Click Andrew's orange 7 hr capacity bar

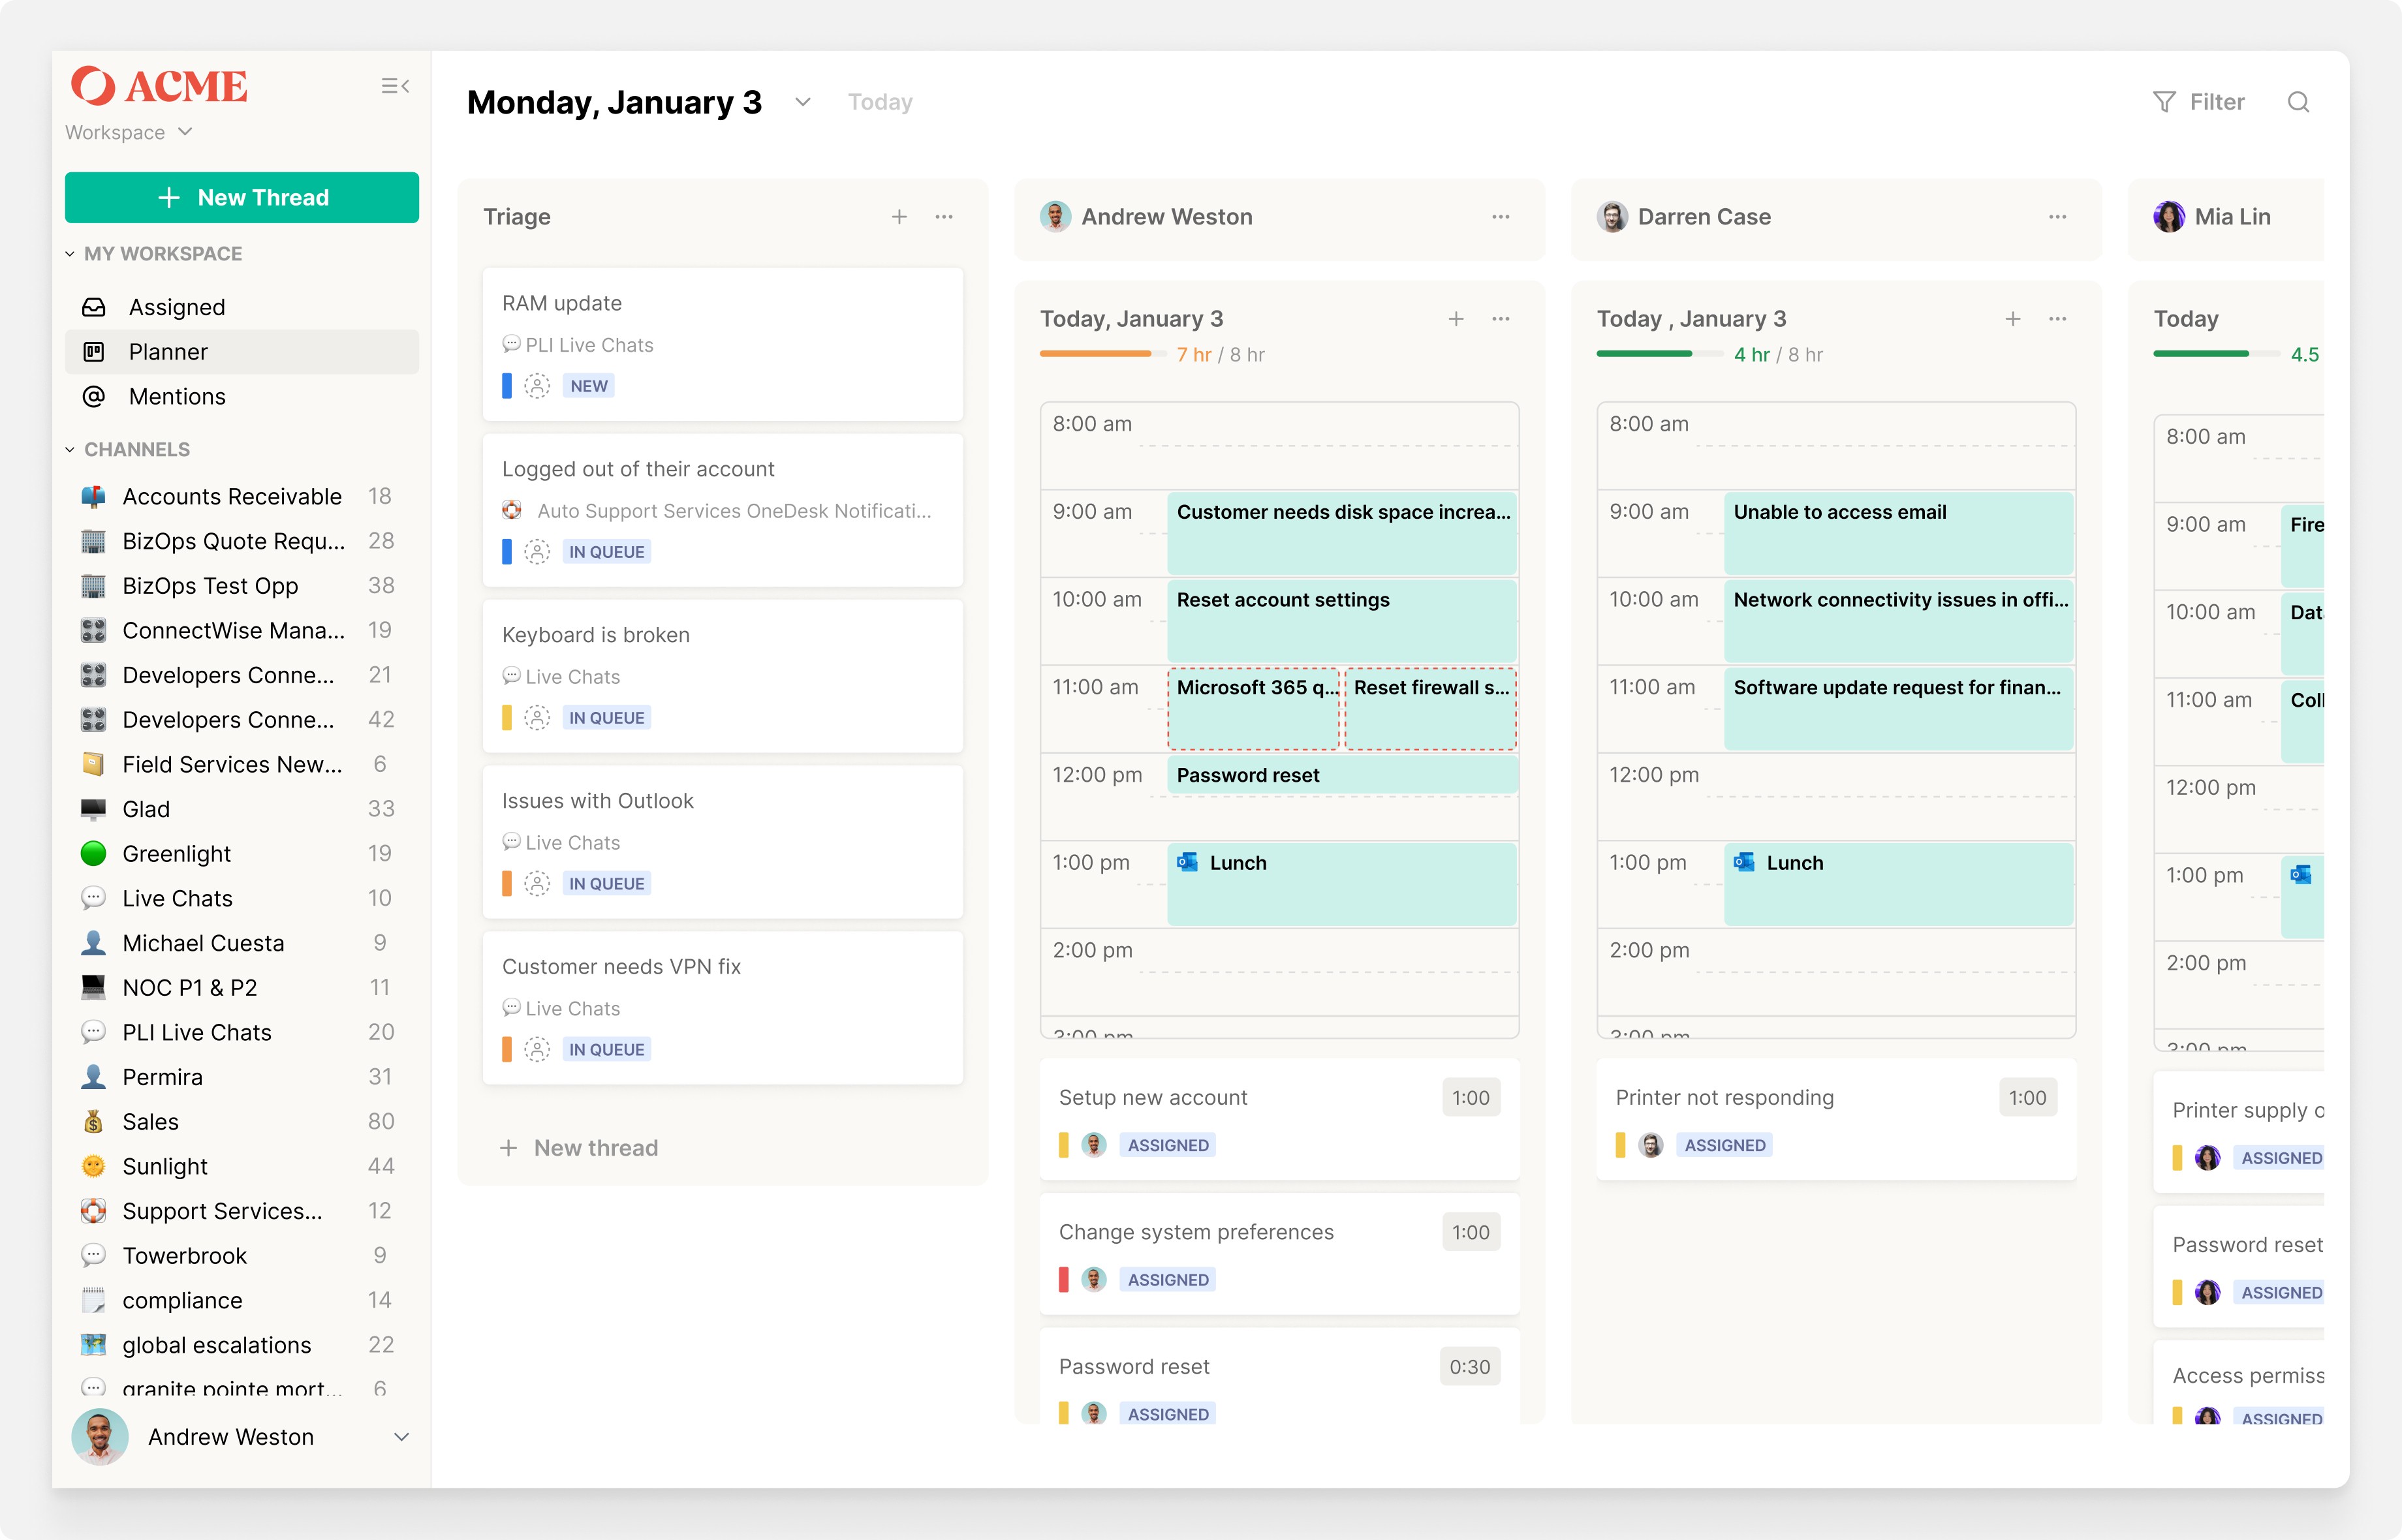(x=1095, y=354)
